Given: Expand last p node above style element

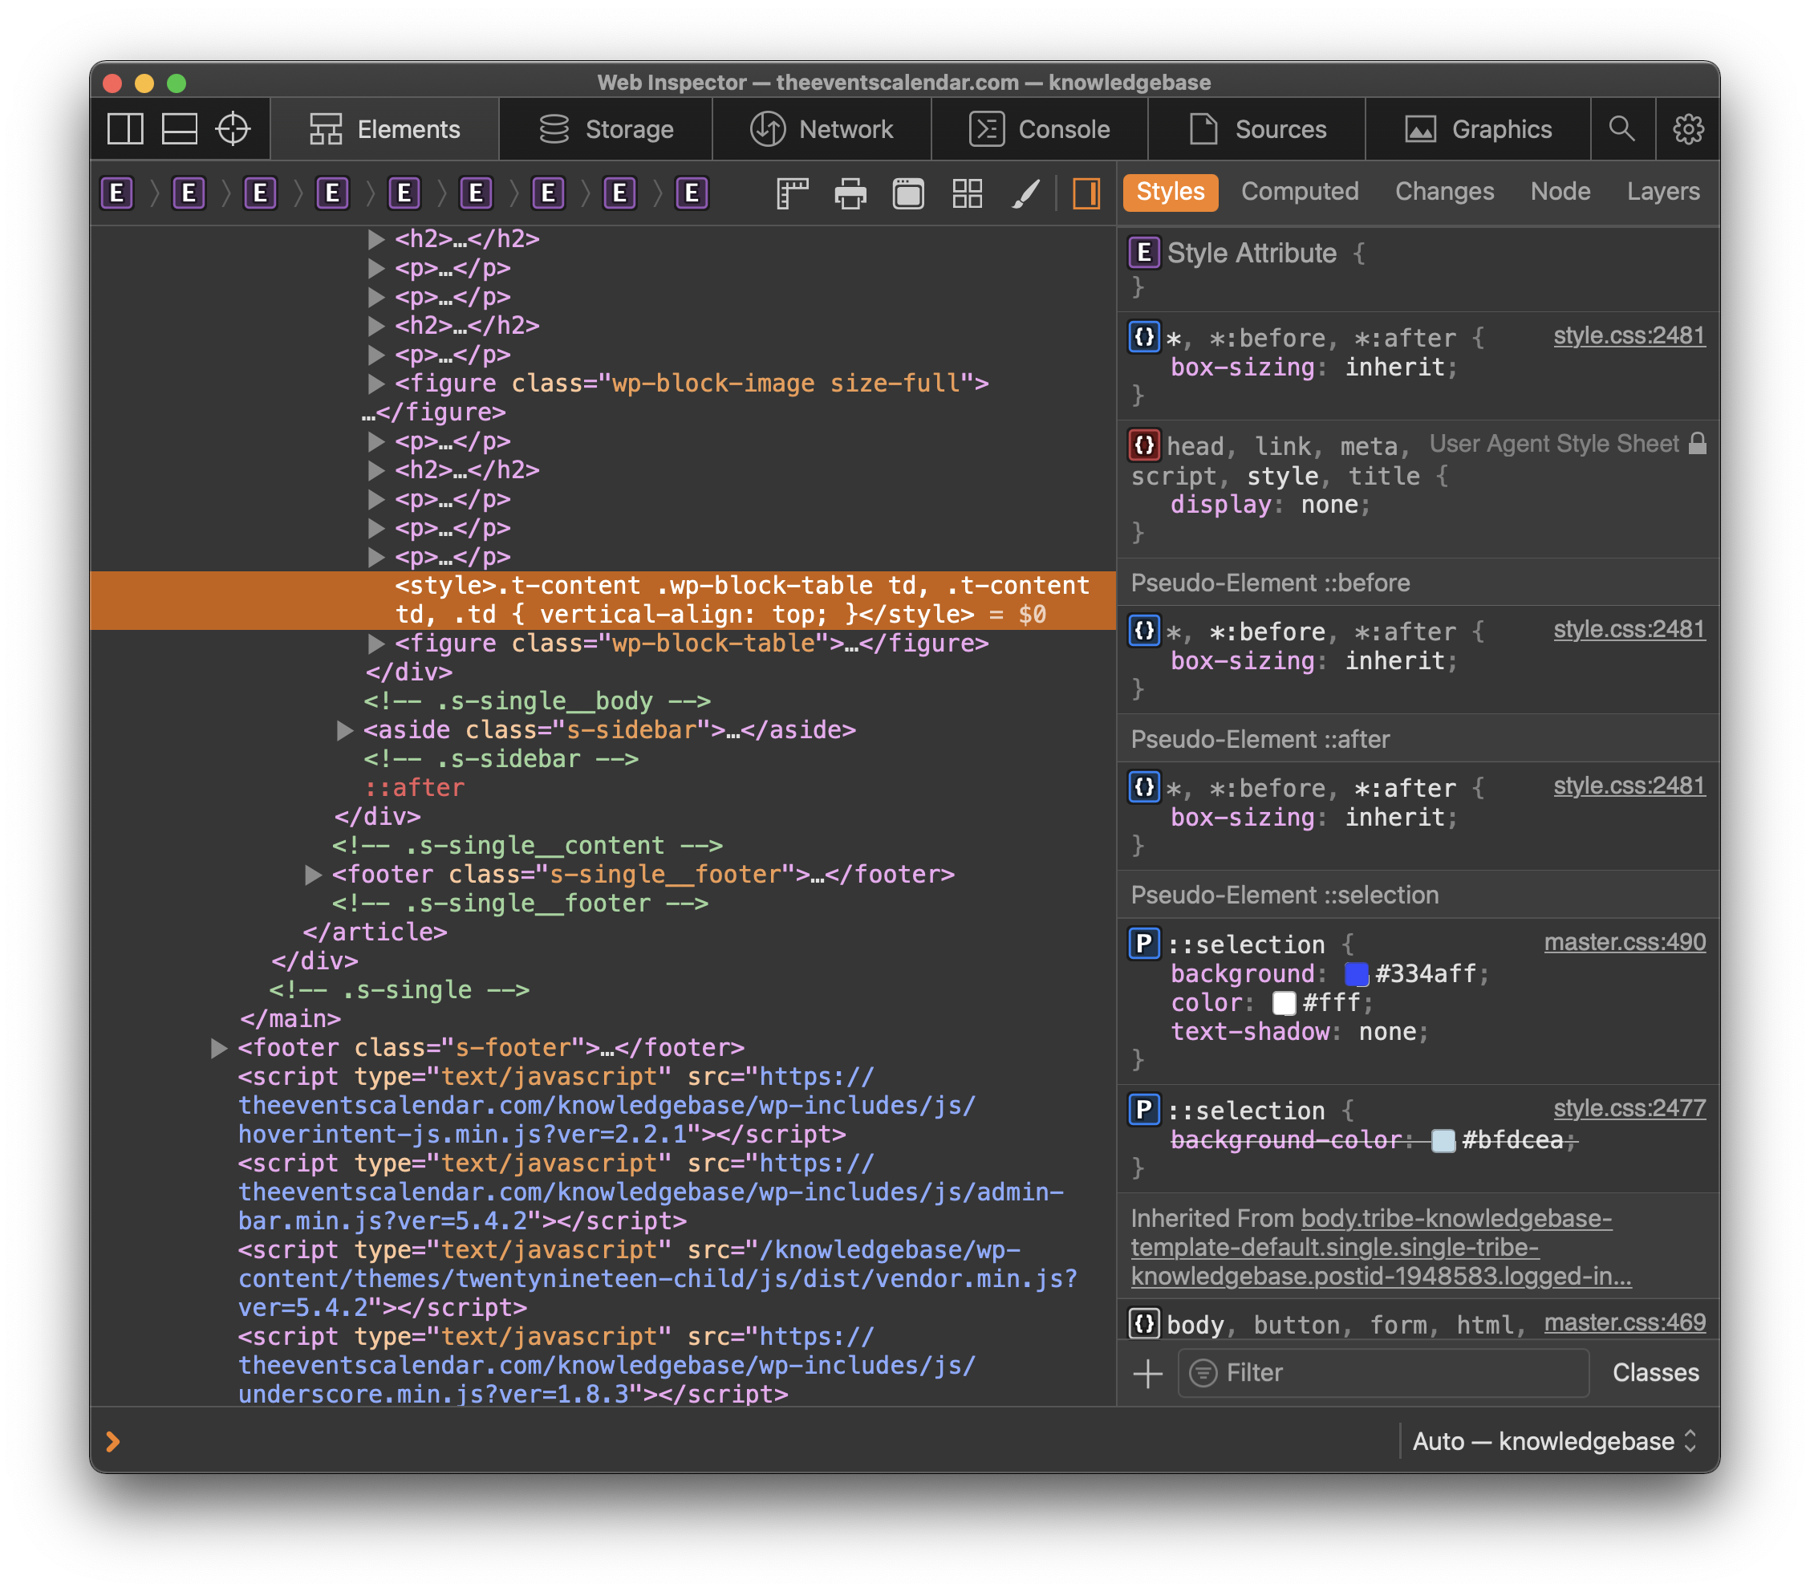Looking at the screenshot, I should [x=375, y=557].
